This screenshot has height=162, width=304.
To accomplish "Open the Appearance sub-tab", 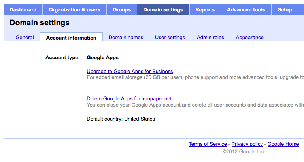I will pos(250,38).
